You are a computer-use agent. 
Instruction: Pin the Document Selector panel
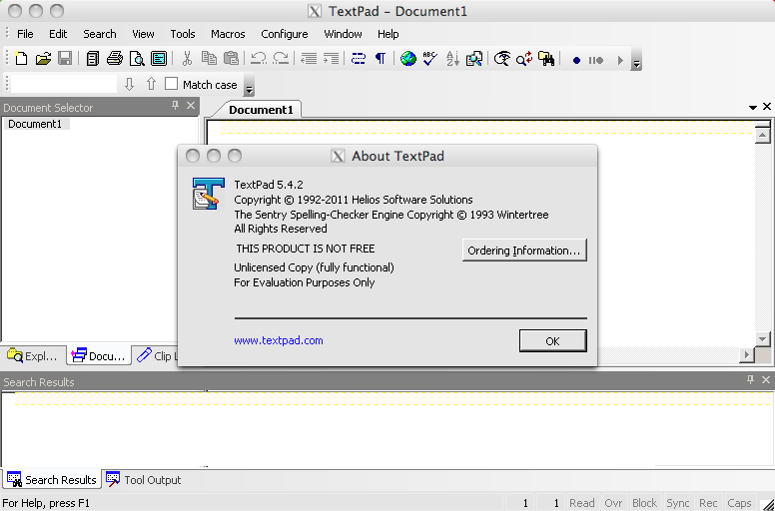(175, 105)
